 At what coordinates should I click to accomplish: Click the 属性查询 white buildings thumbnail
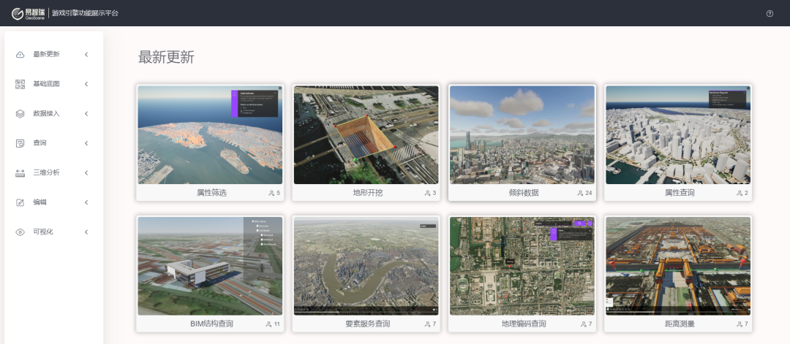678,135
